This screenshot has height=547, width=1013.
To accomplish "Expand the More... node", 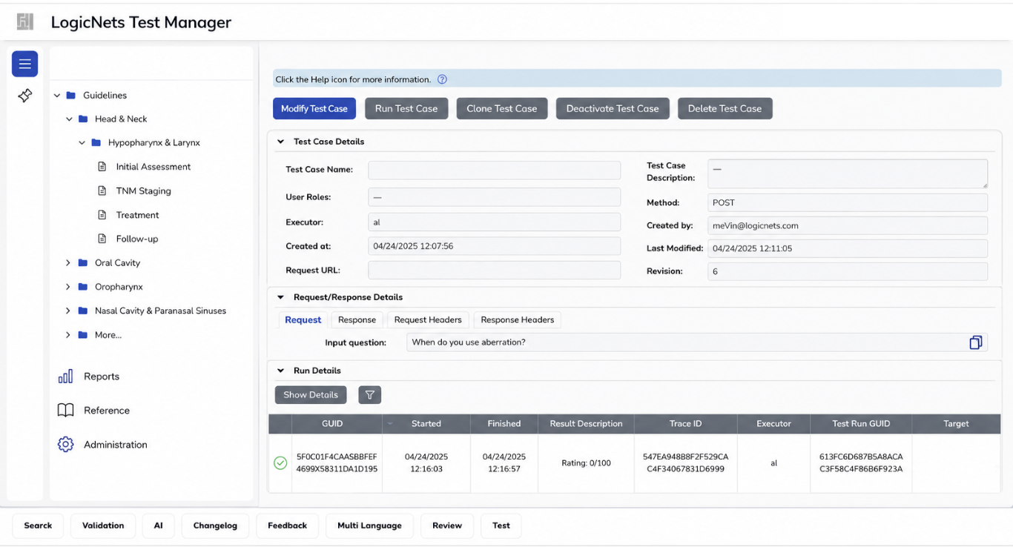I will [x=68, y=335].
